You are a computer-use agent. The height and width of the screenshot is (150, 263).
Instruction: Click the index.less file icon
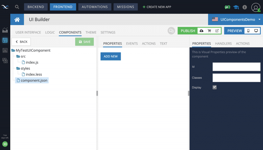[23, 74]
